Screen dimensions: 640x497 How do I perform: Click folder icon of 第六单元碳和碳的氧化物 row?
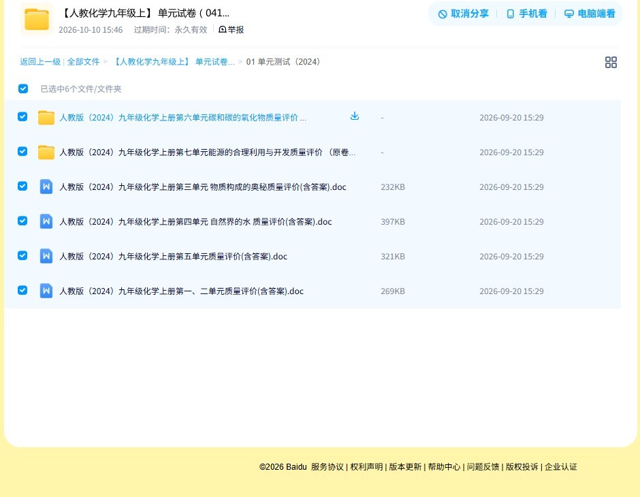tap(46, 118)
